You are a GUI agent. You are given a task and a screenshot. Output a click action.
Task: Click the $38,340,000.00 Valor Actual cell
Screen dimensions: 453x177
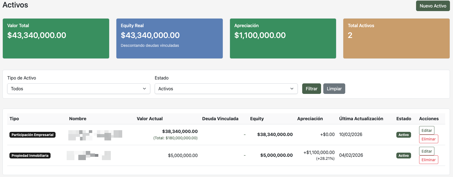click(x=180, y=131)
